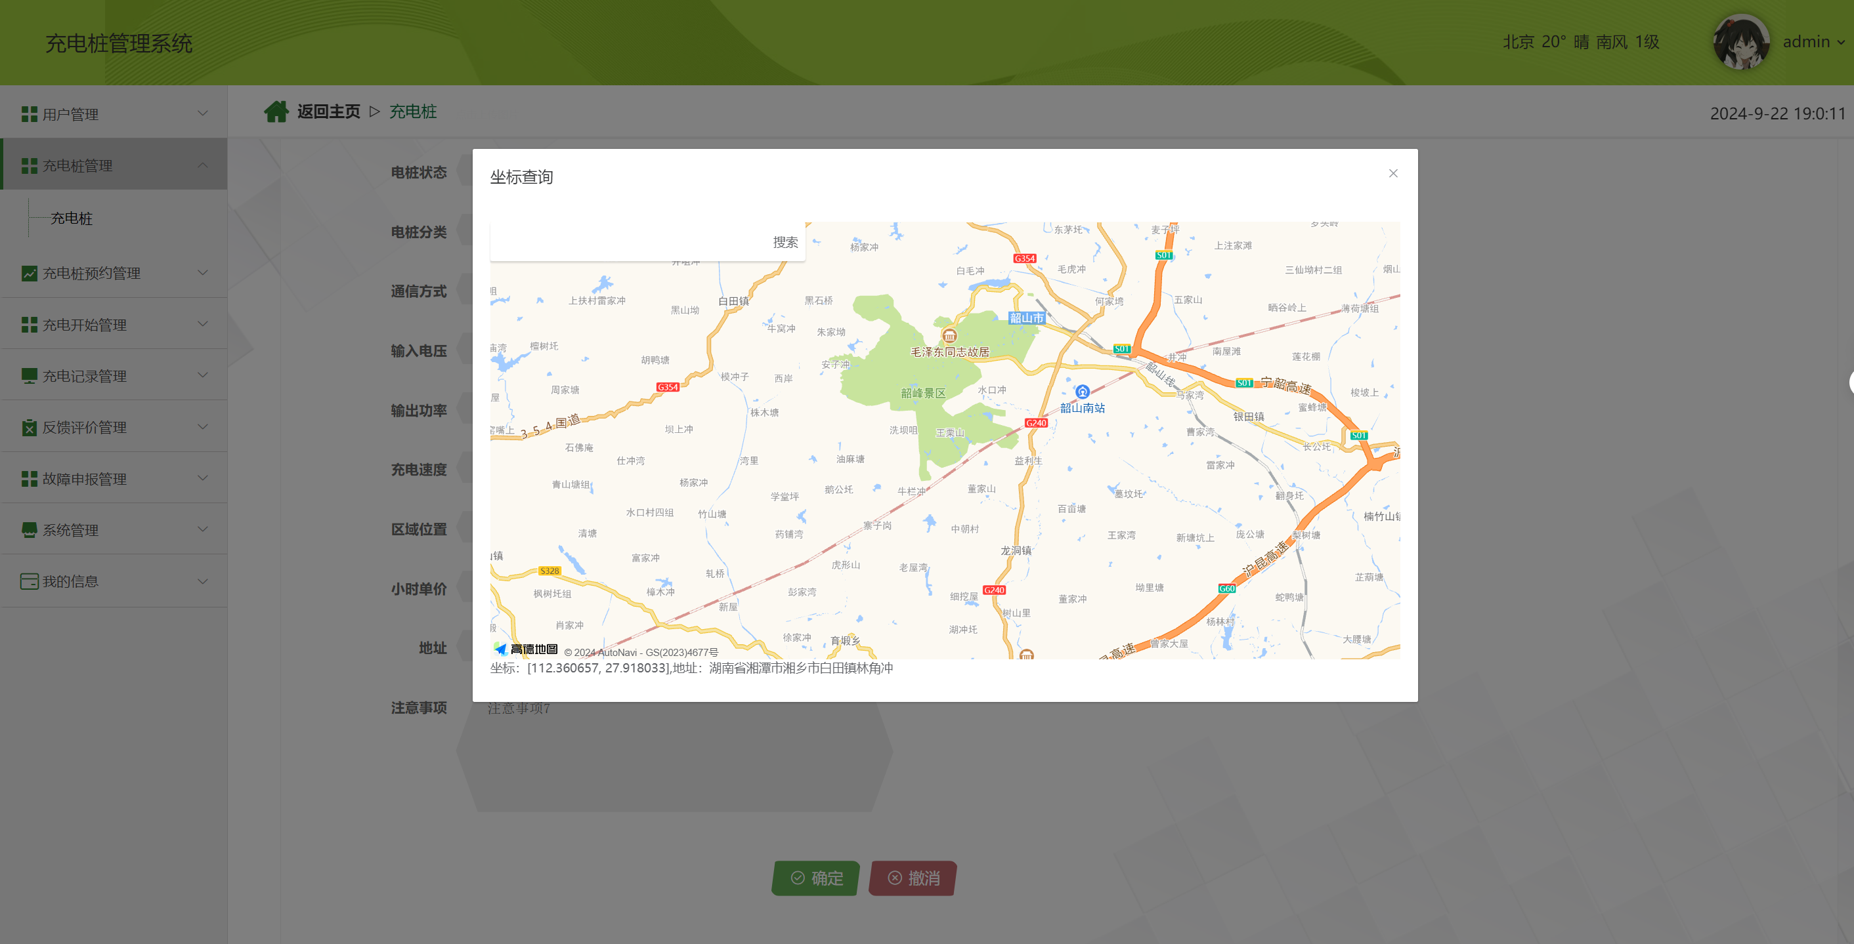Click the 坐标查询 dialog title
This screenshot has width=1854, height=944.
522,177
